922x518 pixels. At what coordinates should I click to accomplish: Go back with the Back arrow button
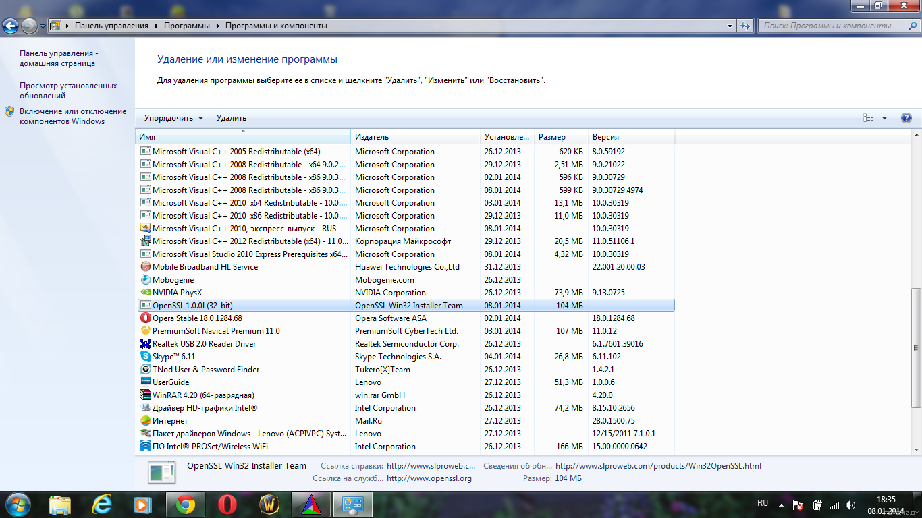point(10,26)
